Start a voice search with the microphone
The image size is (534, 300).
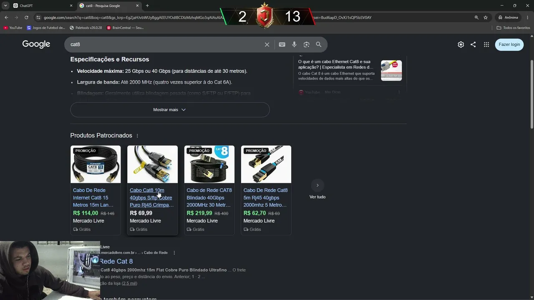[294, 45]
